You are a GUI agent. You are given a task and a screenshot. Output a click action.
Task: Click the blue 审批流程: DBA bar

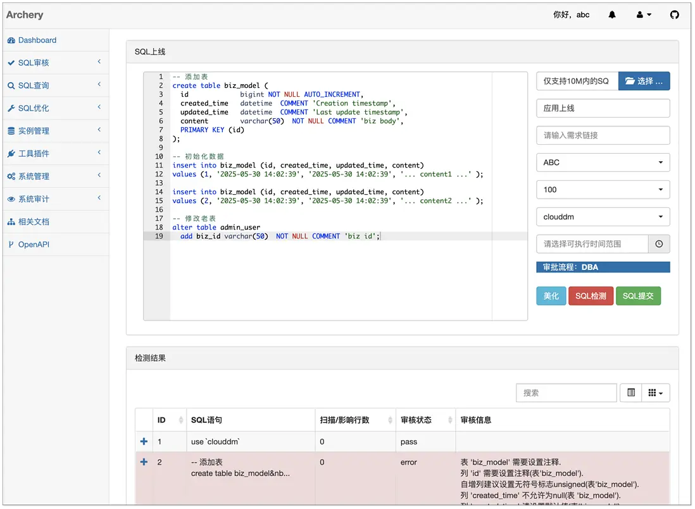pos(603,267)
